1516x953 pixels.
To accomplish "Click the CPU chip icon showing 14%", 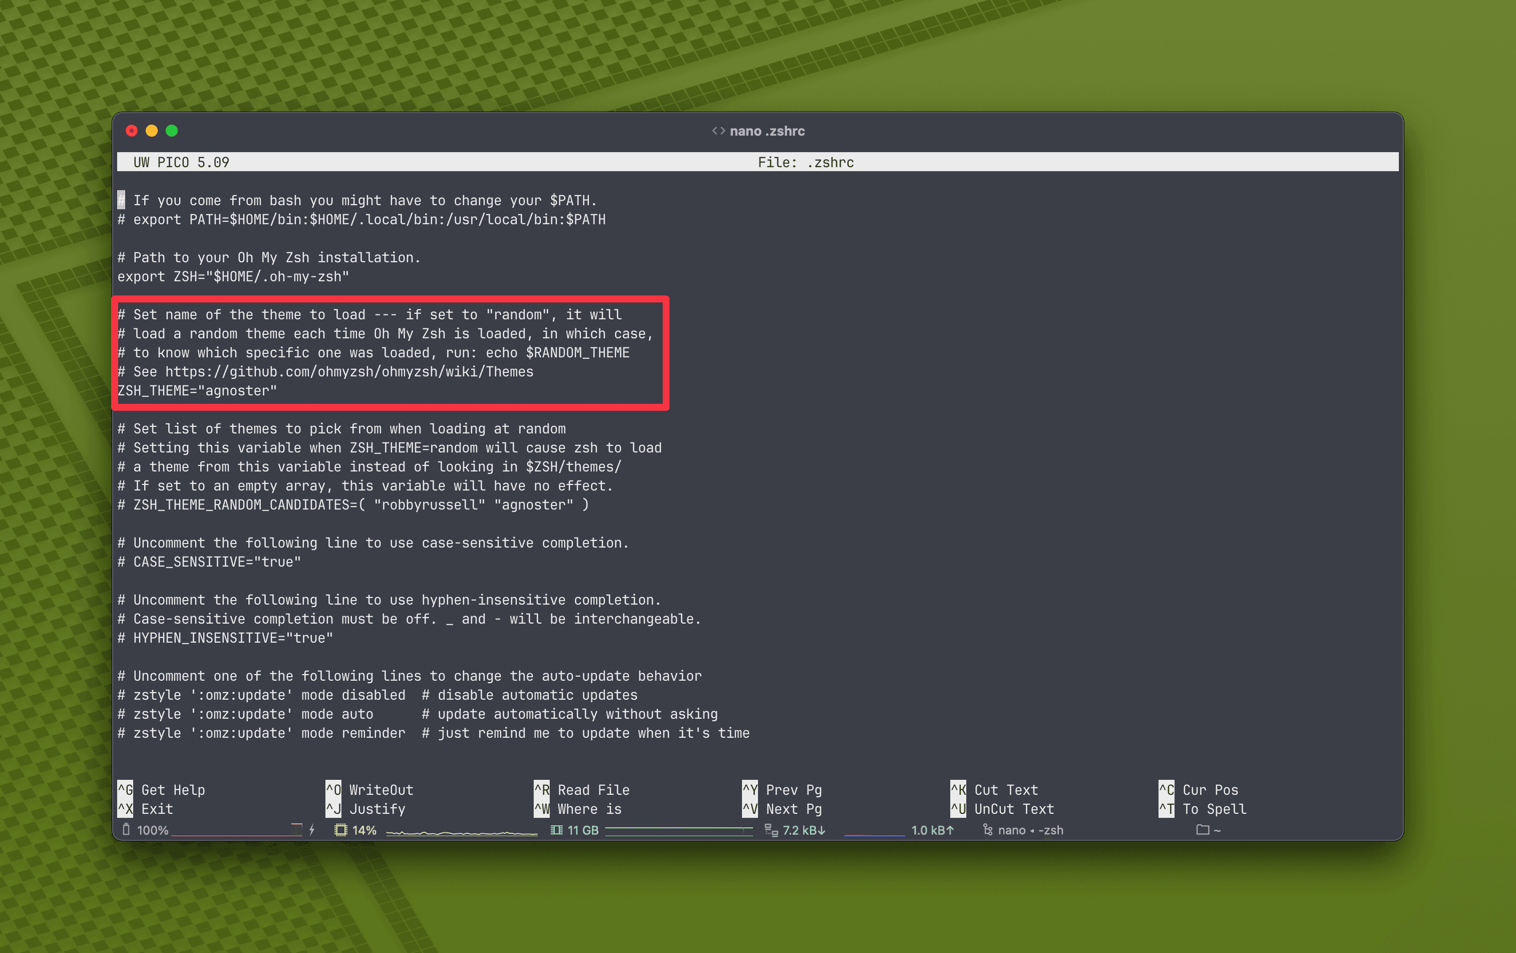I will pos(340,830).
